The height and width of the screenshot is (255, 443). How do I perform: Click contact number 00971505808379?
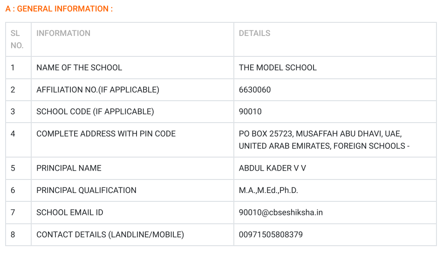(271, 234)
